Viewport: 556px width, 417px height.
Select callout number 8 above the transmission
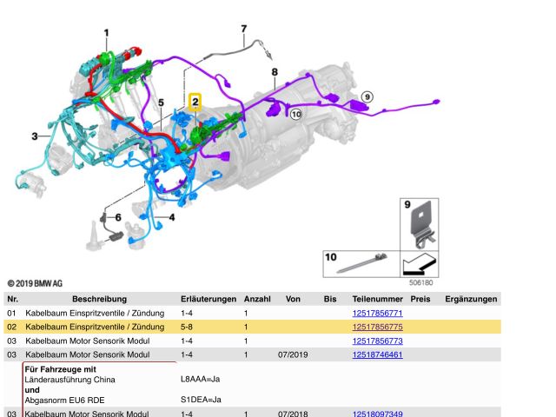click(x=275, y=71)
